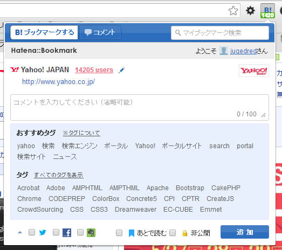
Task: Select the Emmet tag
Action: pos(211,210)
